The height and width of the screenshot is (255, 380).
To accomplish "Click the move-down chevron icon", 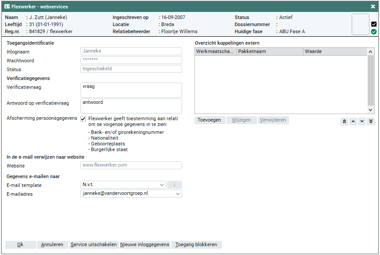I will pos(362,122).
